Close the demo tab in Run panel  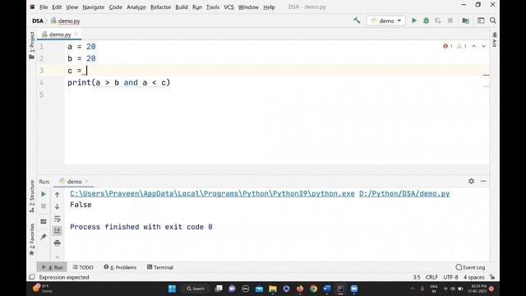point(86,181)
